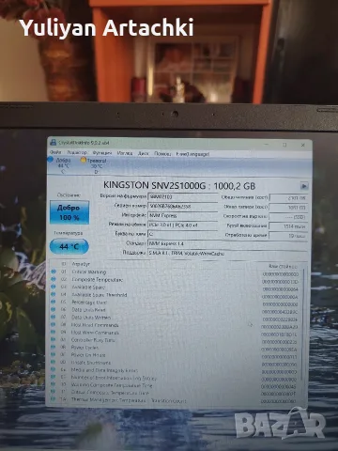Click the power on count value
The width and height of the screenshot is (338, 451).
pyautogui.click(x=288, y=226)
